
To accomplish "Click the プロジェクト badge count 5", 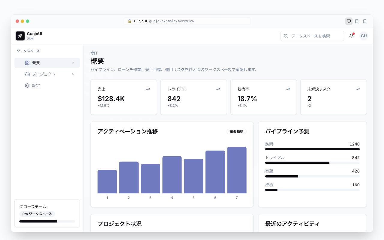I will pos(73,74).
